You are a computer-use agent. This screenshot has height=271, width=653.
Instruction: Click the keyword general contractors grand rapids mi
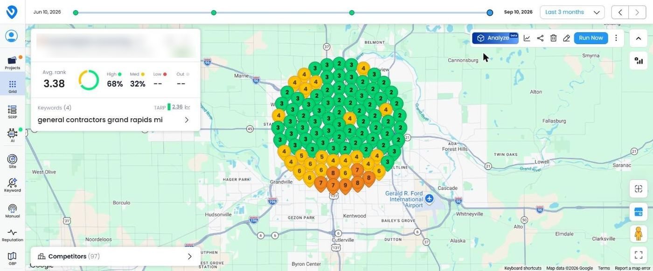[100, 120]
